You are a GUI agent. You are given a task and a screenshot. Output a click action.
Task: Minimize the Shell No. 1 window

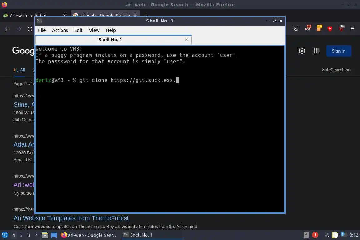[268, 21]
